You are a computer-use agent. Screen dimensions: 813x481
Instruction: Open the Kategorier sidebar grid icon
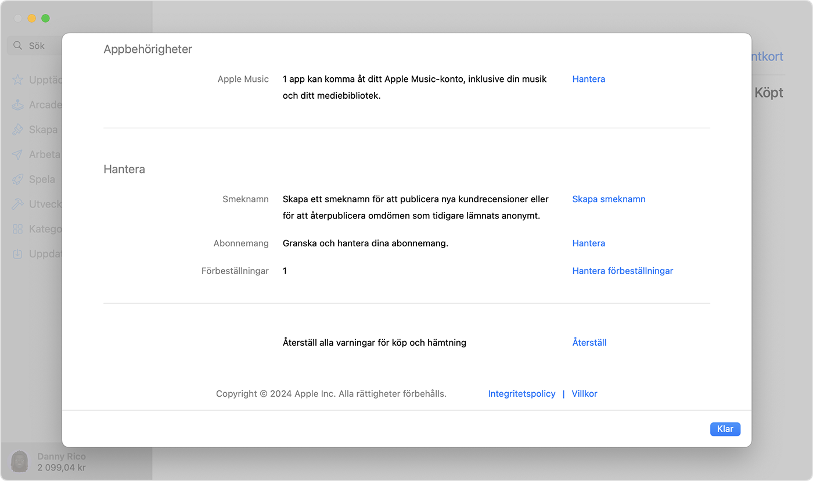click(x=18, y=229)
